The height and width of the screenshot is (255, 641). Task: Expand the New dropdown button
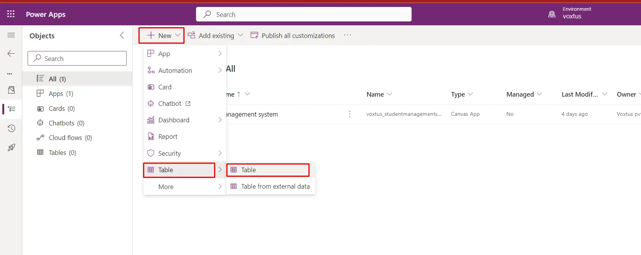point(161,36)
